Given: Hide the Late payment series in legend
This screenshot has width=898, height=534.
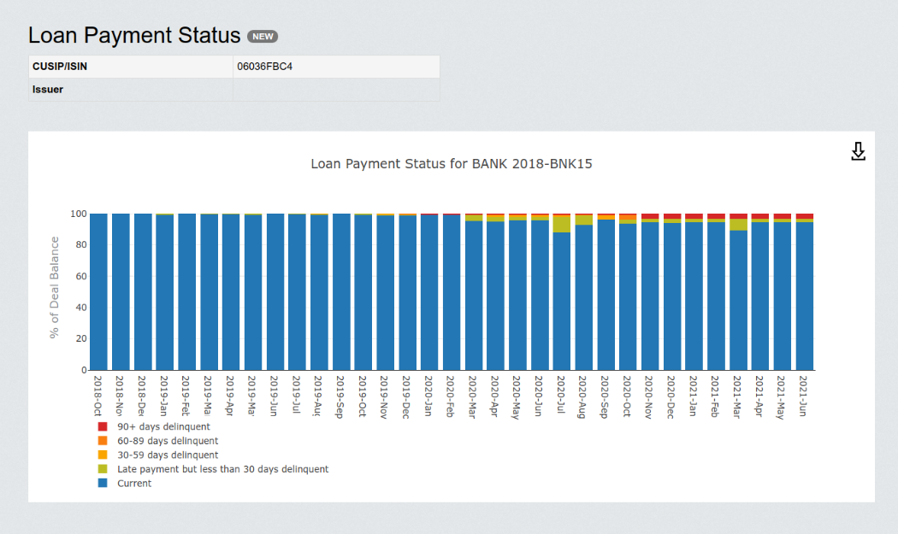Looking at the screenshot, I should [x=222, y=469].
